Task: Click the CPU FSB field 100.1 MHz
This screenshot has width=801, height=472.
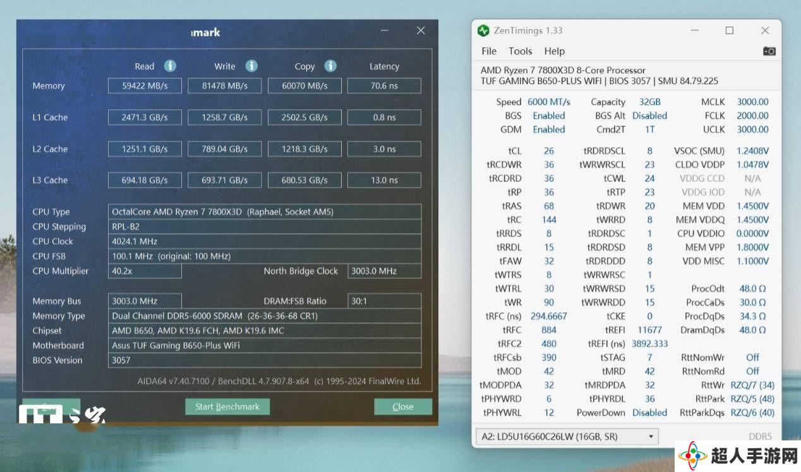Action: (265, 256)
